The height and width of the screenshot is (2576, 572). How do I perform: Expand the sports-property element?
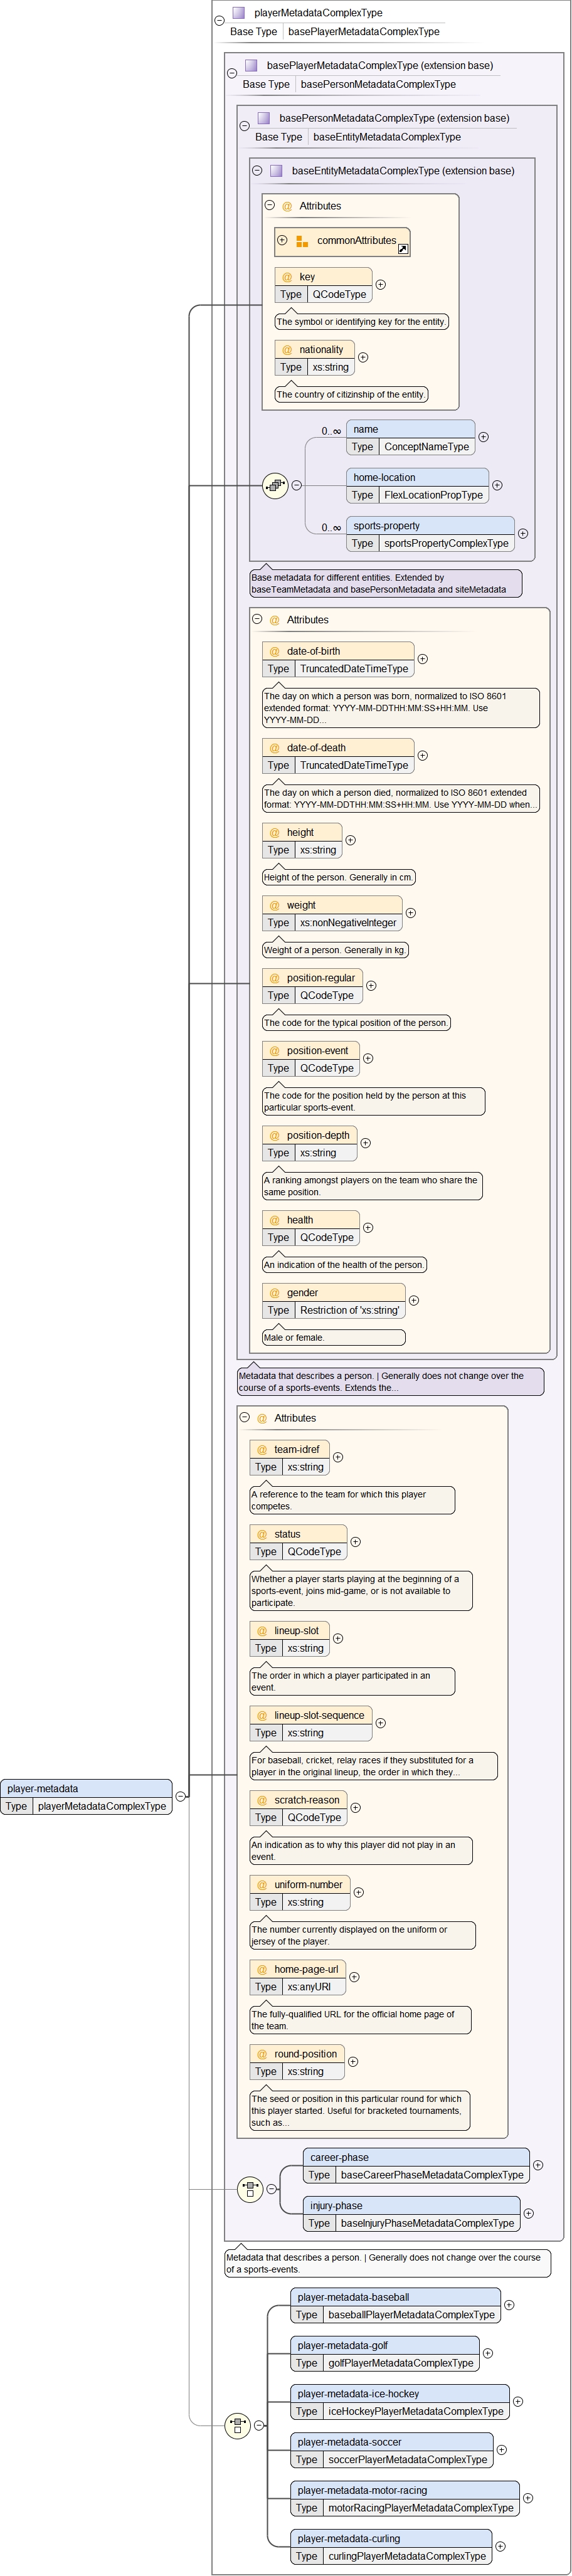click(523, 534)
